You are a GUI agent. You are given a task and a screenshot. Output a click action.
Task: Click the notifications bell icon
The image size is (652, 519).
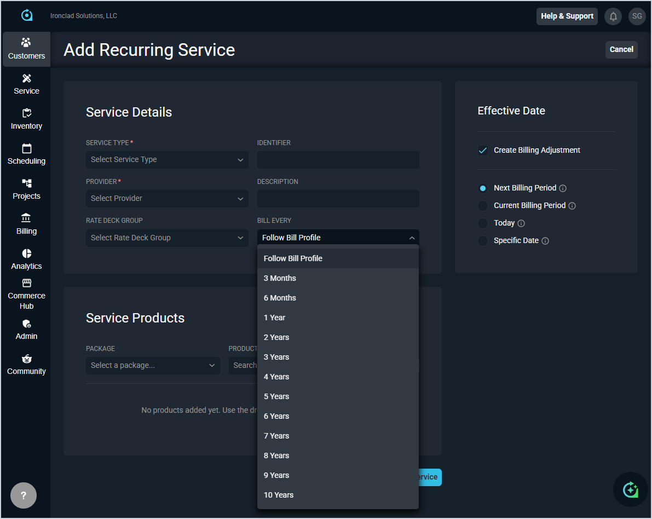[613, 16]
